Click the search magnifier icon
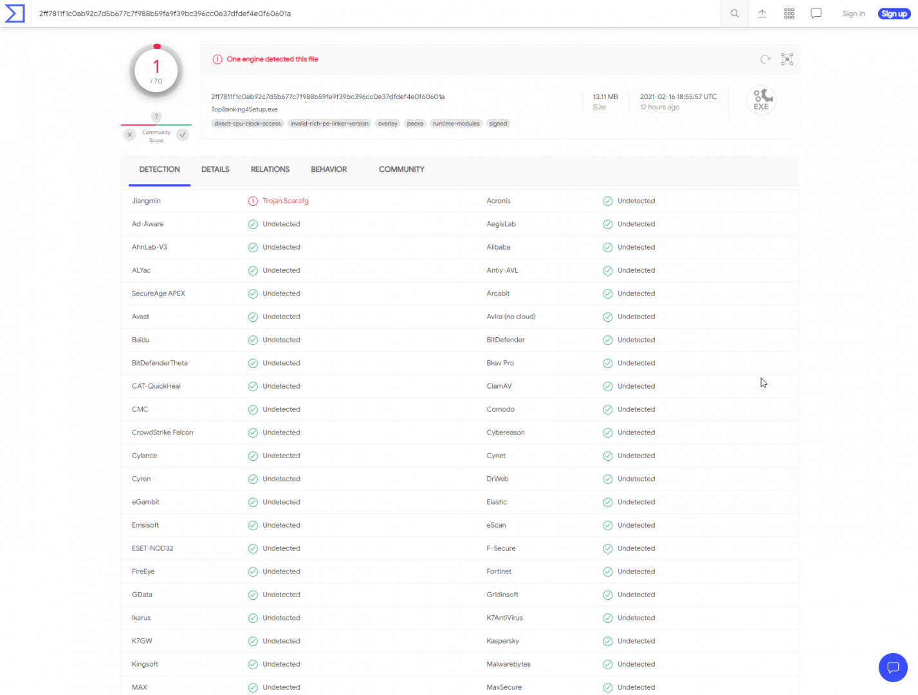Image resolution: width=918 pixels, height=695 pixels. pos(735,14)
